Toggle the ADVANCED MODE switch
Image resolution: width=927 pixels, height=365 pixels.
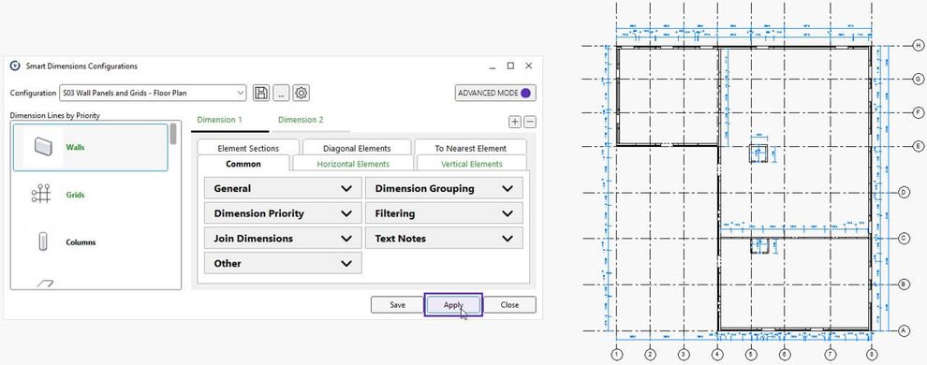click(x=495, y=94)
